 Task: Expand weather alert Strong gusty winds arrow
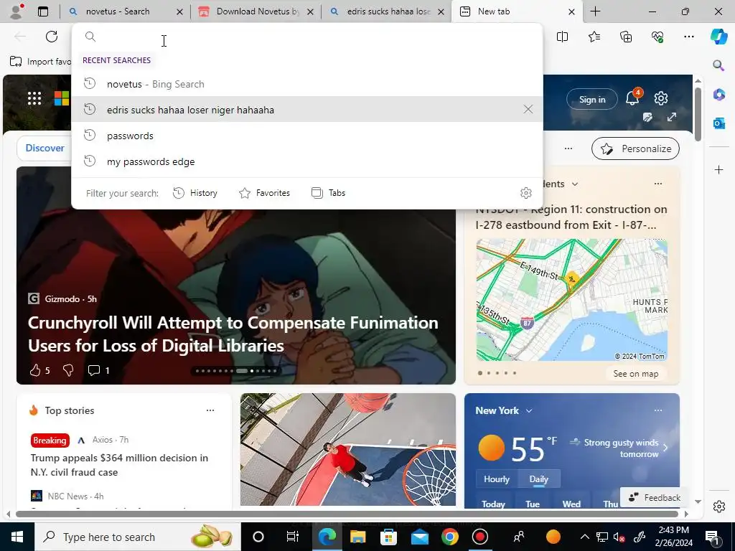[665, 448]
